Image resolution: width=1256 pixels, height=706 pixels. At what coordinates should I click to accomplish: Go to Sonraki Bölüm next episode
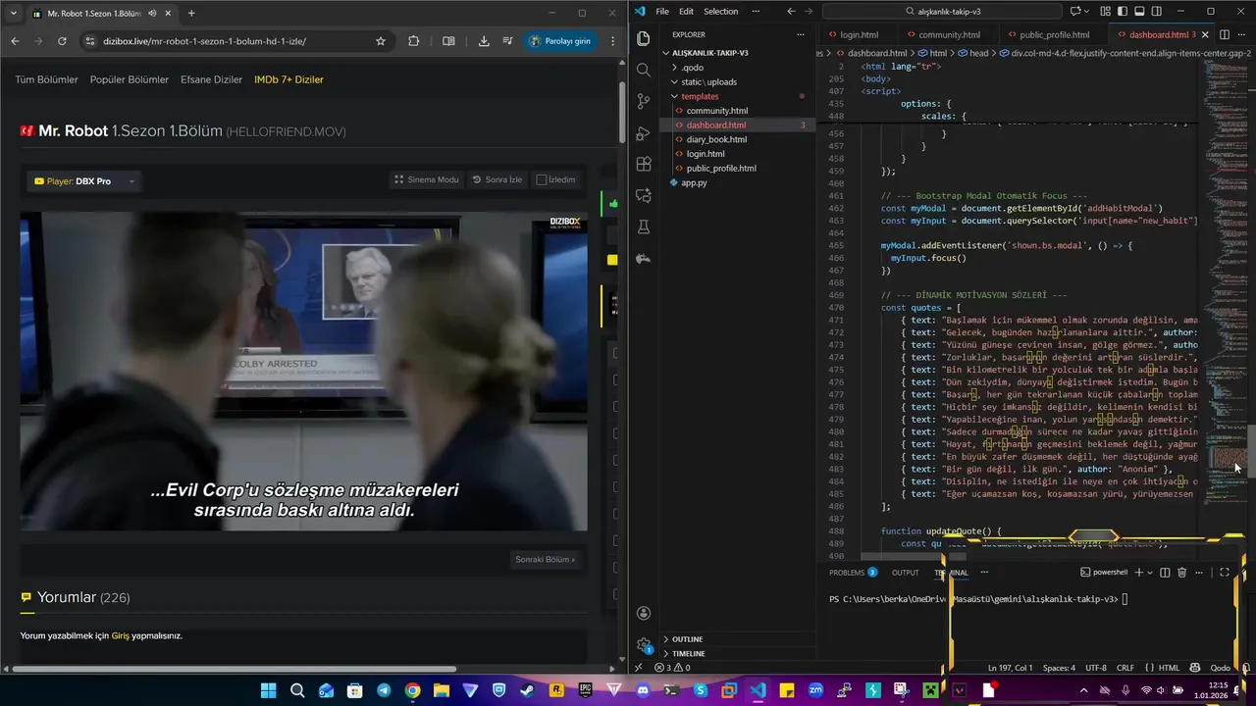point(545,560)
